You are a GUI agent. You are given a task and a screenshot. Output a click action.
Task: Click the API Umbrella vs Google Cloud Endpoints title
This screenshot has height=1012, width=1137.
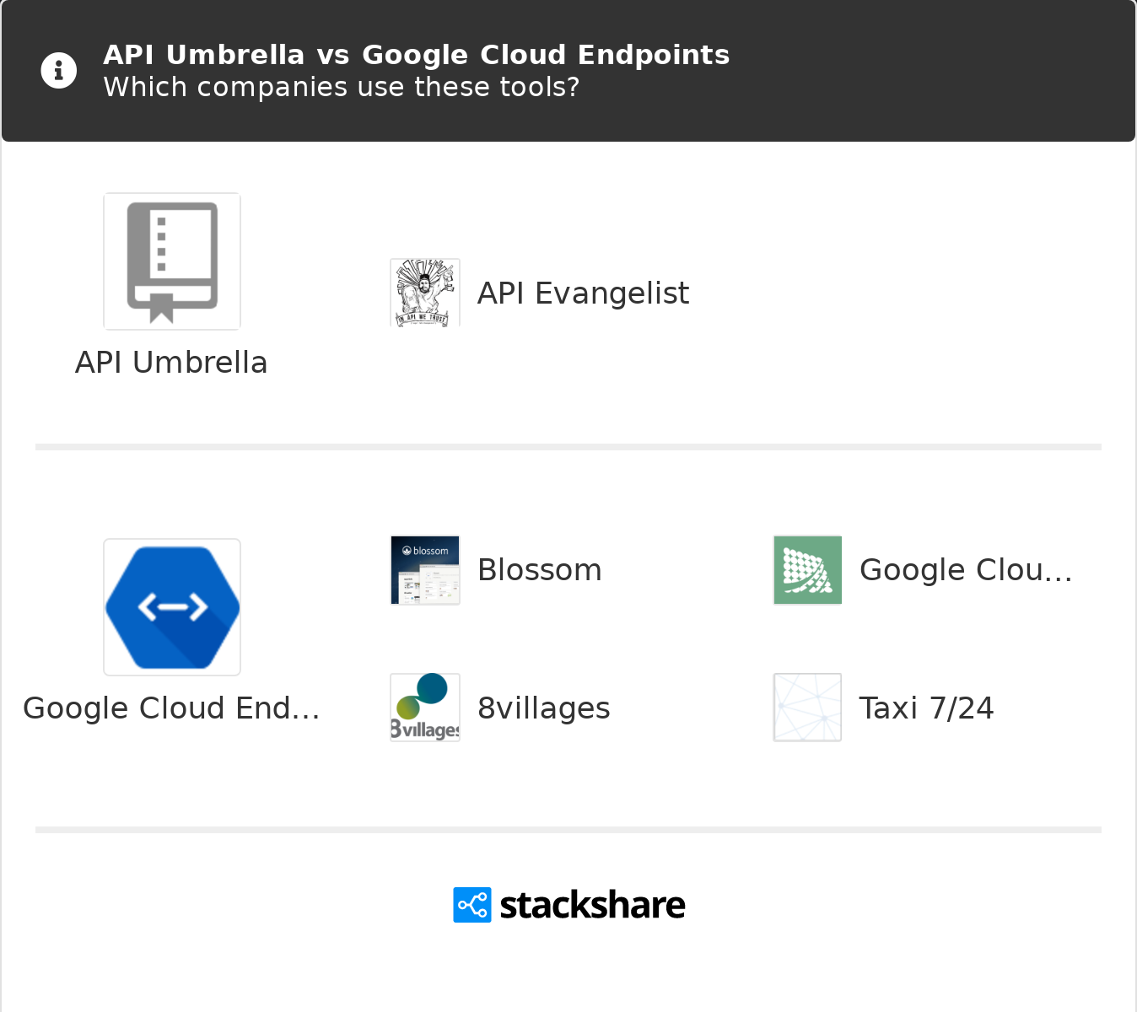(416, 55)
